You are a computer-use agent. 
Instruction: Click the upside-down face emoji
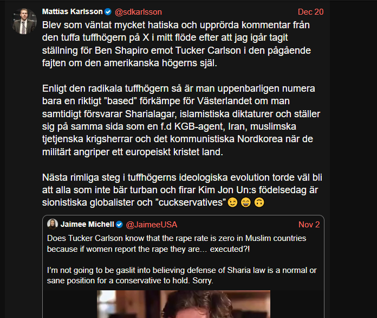tap(259, 202)
